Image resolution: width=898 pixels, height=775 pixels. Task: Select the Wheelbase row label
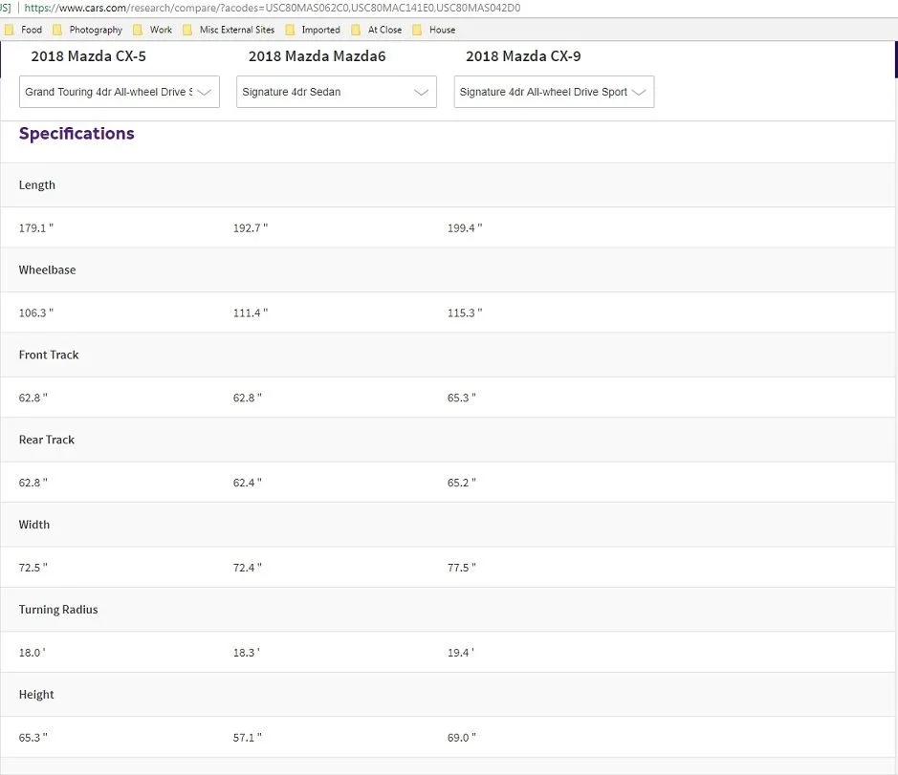pyautogui.click(x=47, y=270)
